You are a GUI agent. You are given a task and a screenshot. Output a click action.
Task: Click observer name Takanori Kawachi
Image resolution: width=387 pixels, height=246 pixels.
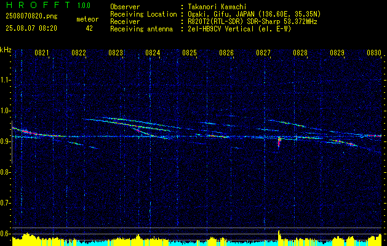click(216, 7)
